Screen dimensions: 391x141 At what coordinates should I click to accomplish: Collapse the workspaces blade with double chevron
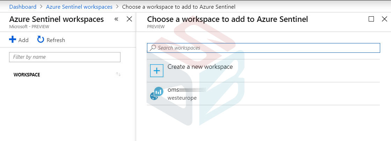click(x=116, y=19)
